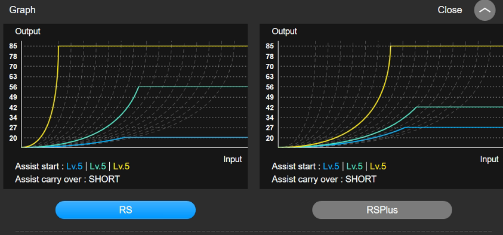This screenshot has width=503, height=235.
Task: Click the 56 value on left graph axis
Action: pyautogui.click(x=14, y=87)
